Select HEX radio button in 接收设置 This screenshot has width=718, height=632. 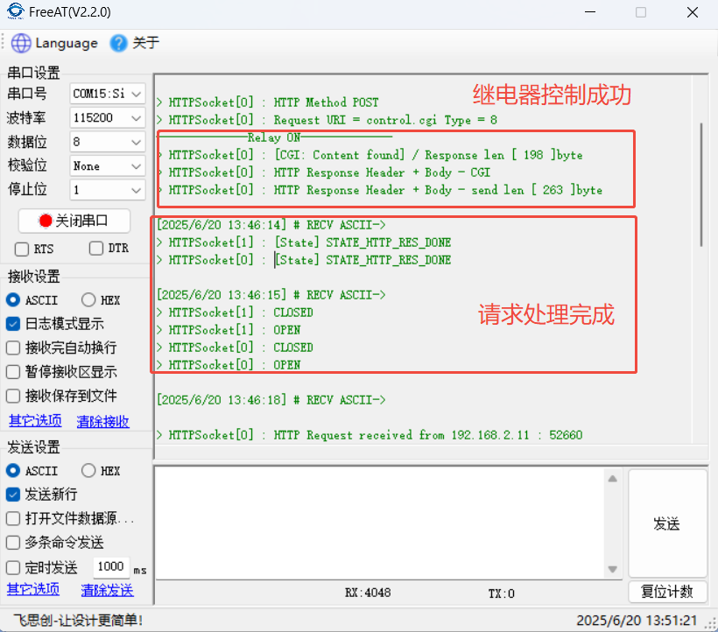88,300
